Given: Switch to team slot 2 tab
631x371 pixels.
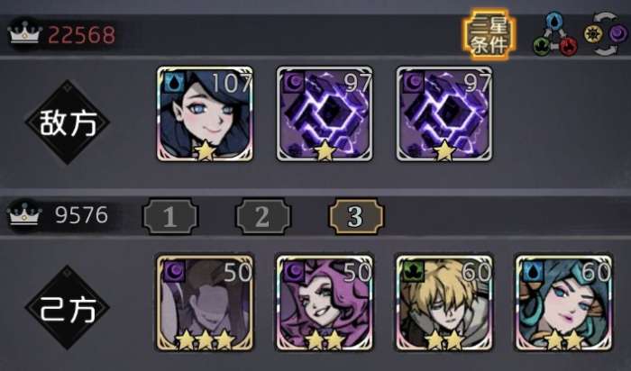Looking at the screenshot, I should click(263, 217).
